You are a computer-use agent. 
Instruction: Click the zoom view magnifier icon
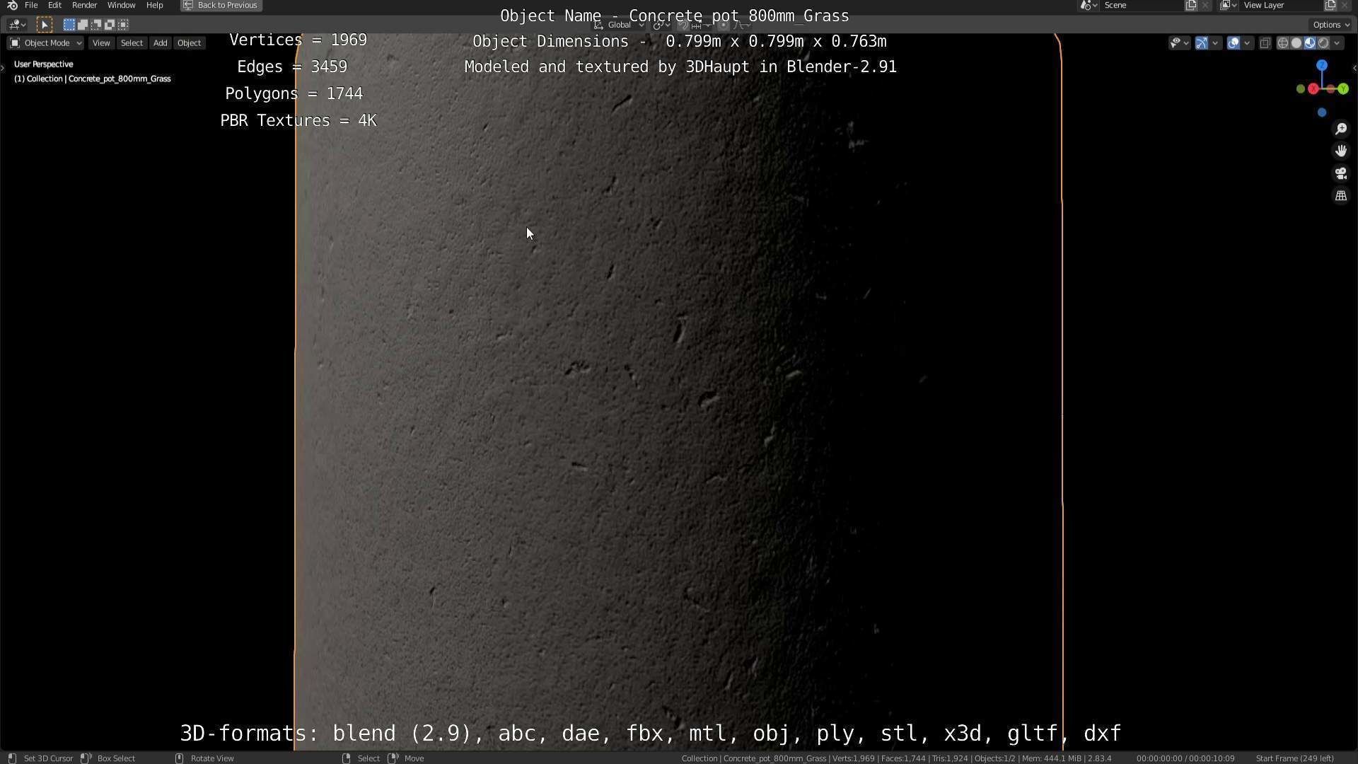coord(1340,129)
